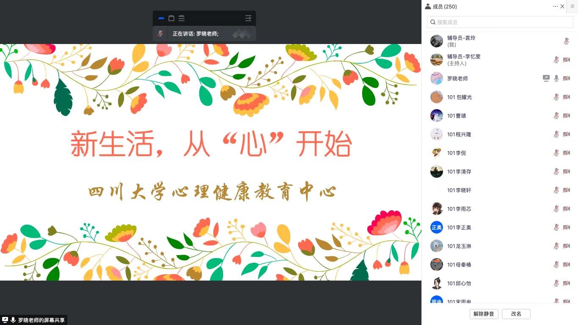The height and width of the screenshot is (325, 578).
Task: Open the hamburger menu beside members panel
Action: pyautogui.click(x=572, y=6)
